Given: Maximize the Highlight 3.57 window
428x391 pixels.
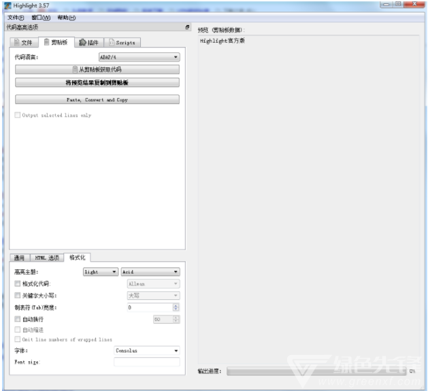Looking at the screenshot, I should pos(398,4).
